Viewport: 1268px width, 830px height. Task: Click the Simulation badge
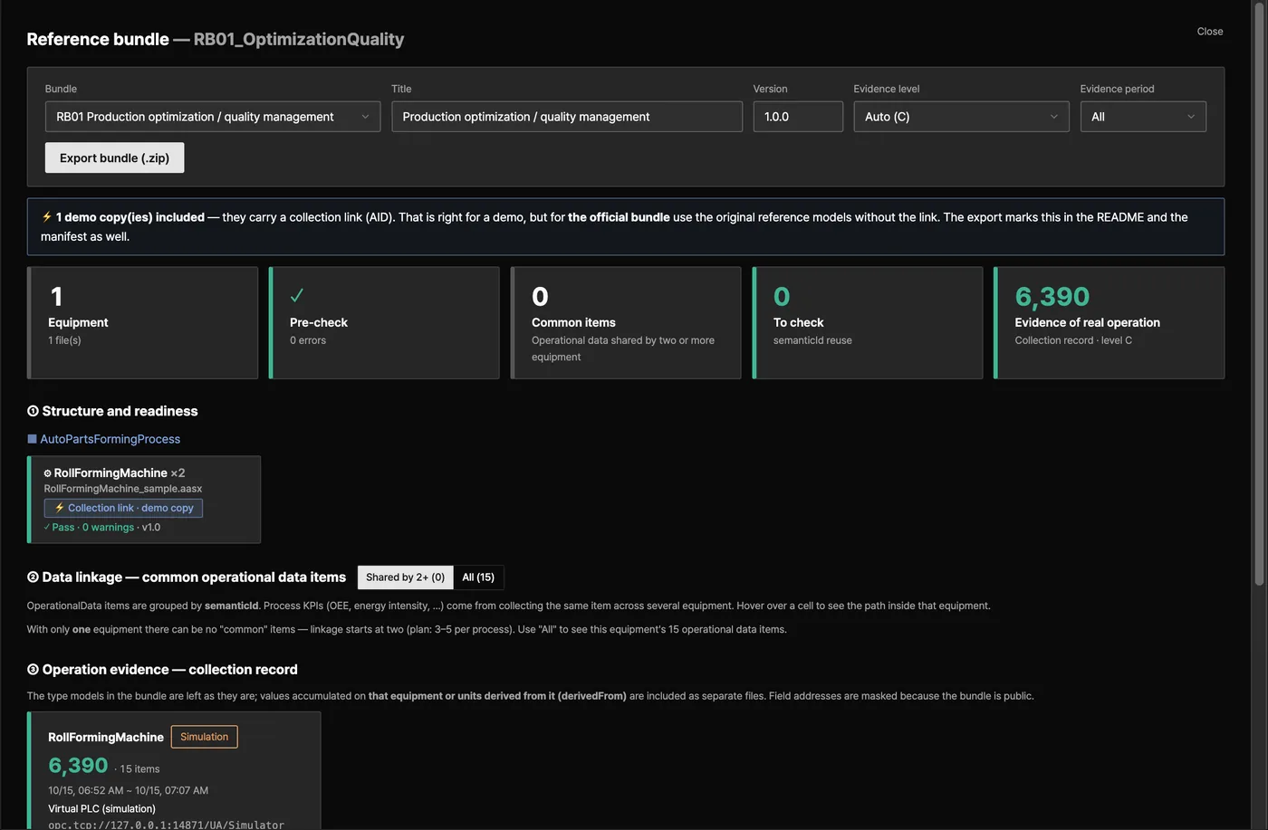[x=205, y=737]
